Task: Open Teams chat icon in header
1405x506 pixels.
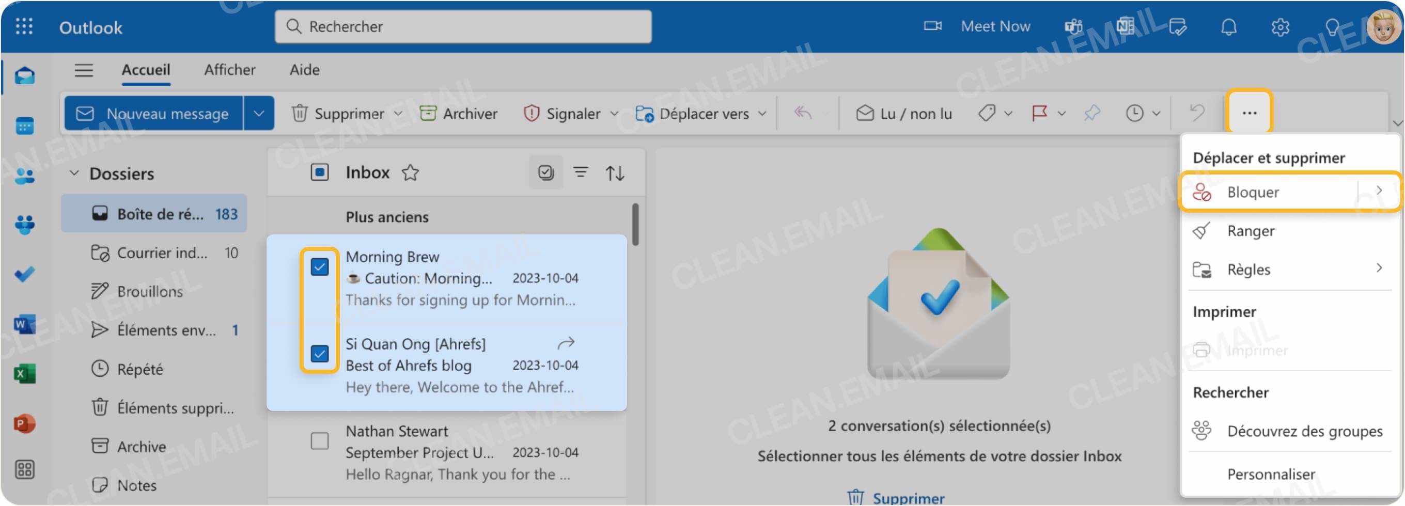Action: point(1073,26)
